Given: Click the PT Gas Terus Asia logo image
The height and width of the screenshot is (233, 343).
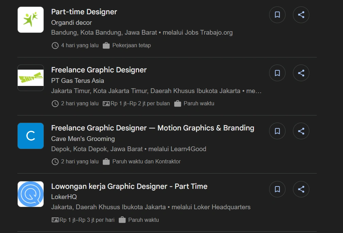Looking at the screenshot, I should tap(30, 78).
